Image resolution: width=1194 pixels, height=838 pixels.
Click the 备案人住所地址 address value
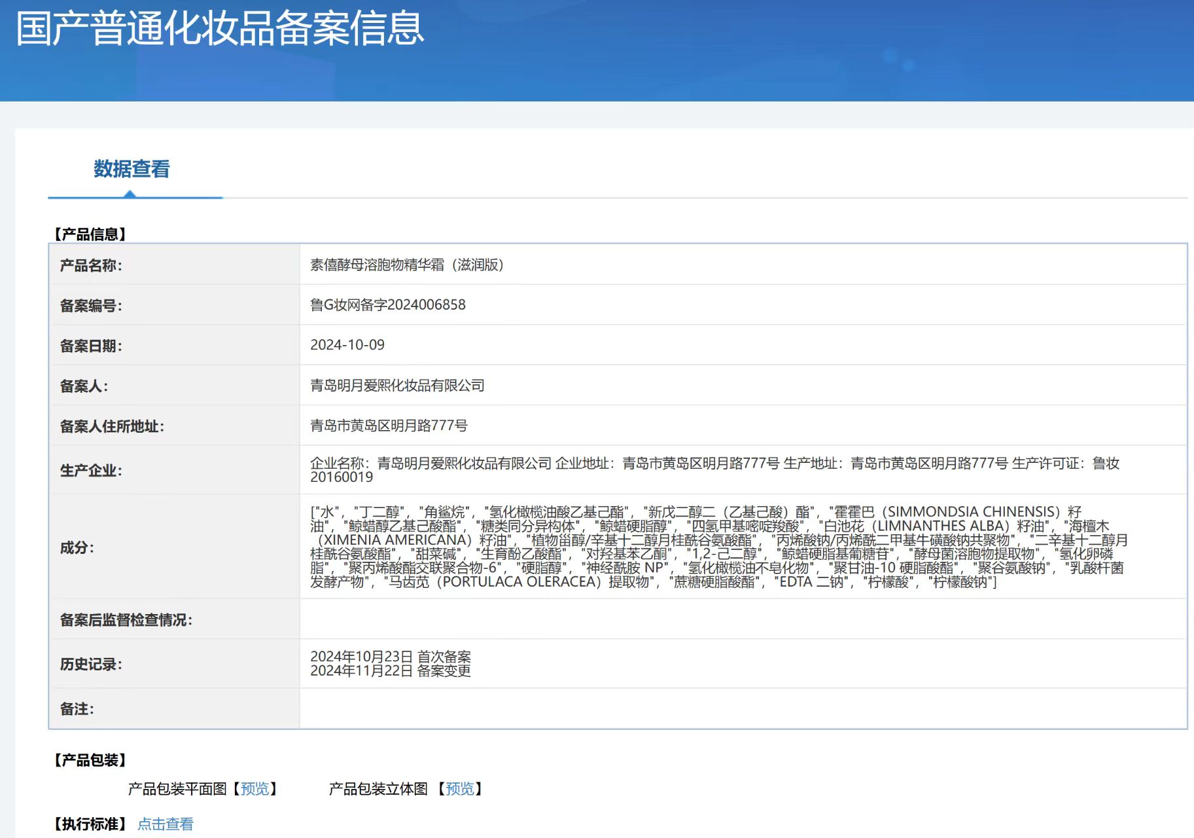389,426
